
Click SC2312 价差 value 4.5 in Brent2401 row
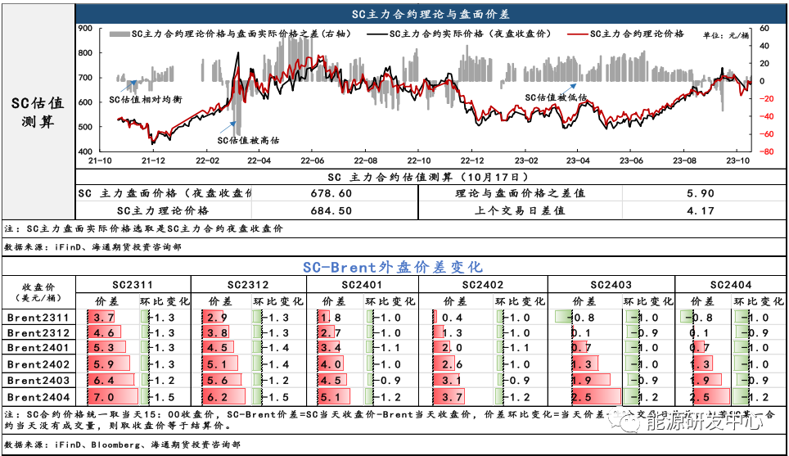(x=218, y=348)
